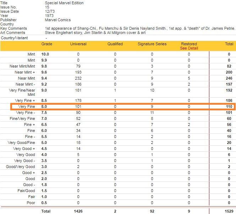This screenshot has width=236, height=214.
Task: Select the 5.0 total value 20
Action: [x=229, y=143]
